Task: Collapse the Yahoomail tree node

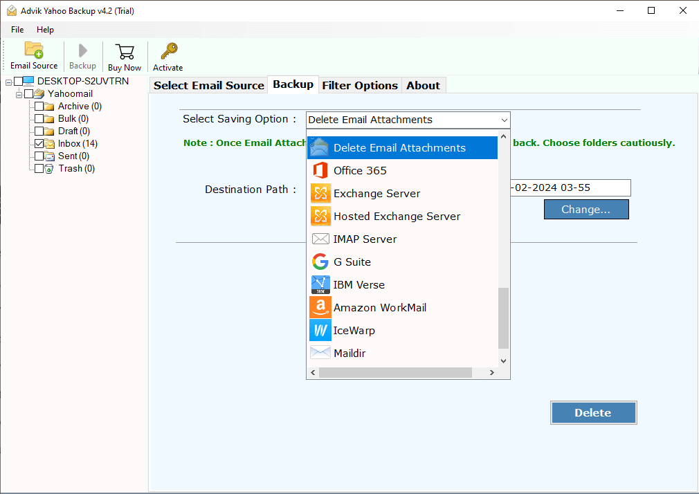Action: click(19, 95)
